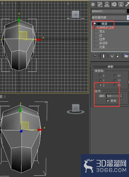Screen dimensions: 129x177
Task: Select the Z mirror axis
Action: click(100, 85)
